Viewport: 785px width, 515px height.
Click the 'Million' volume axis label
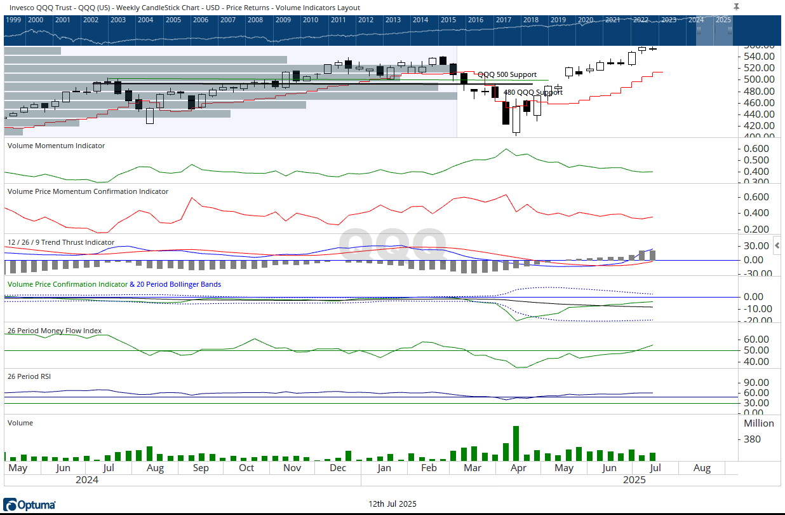click(x=759, y=423)
